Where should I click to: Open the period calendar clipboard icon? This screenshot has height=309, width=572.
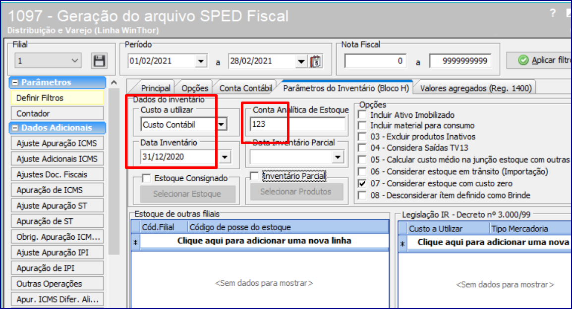click(316, 61)
